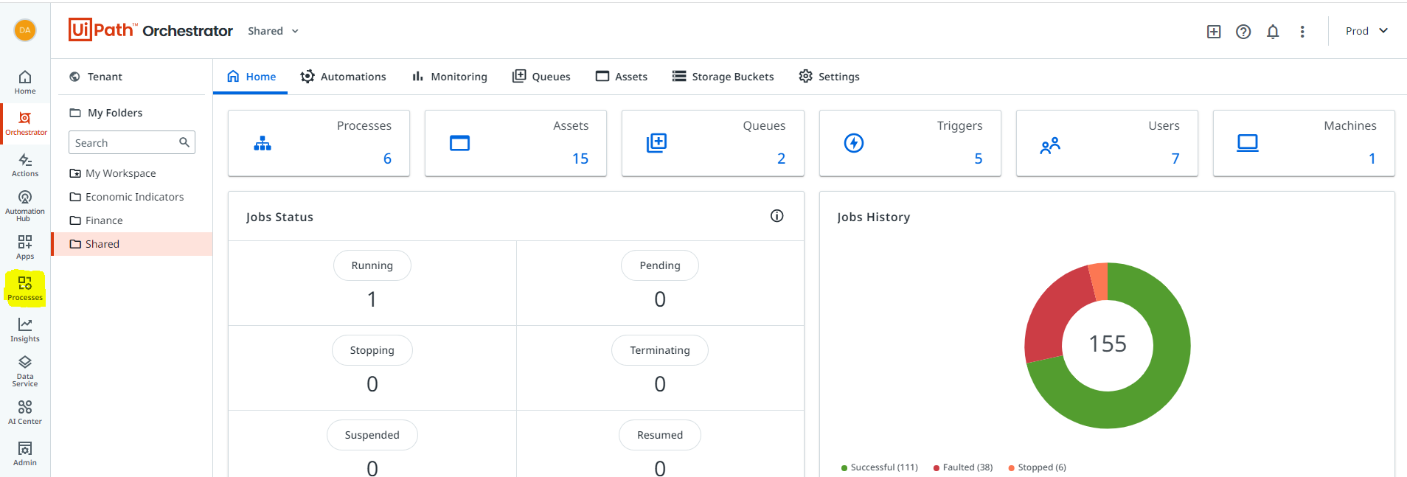Go to Automation Hub in sidebar
The width and height of the screenshot is (1407, 477).
point(25,206)
